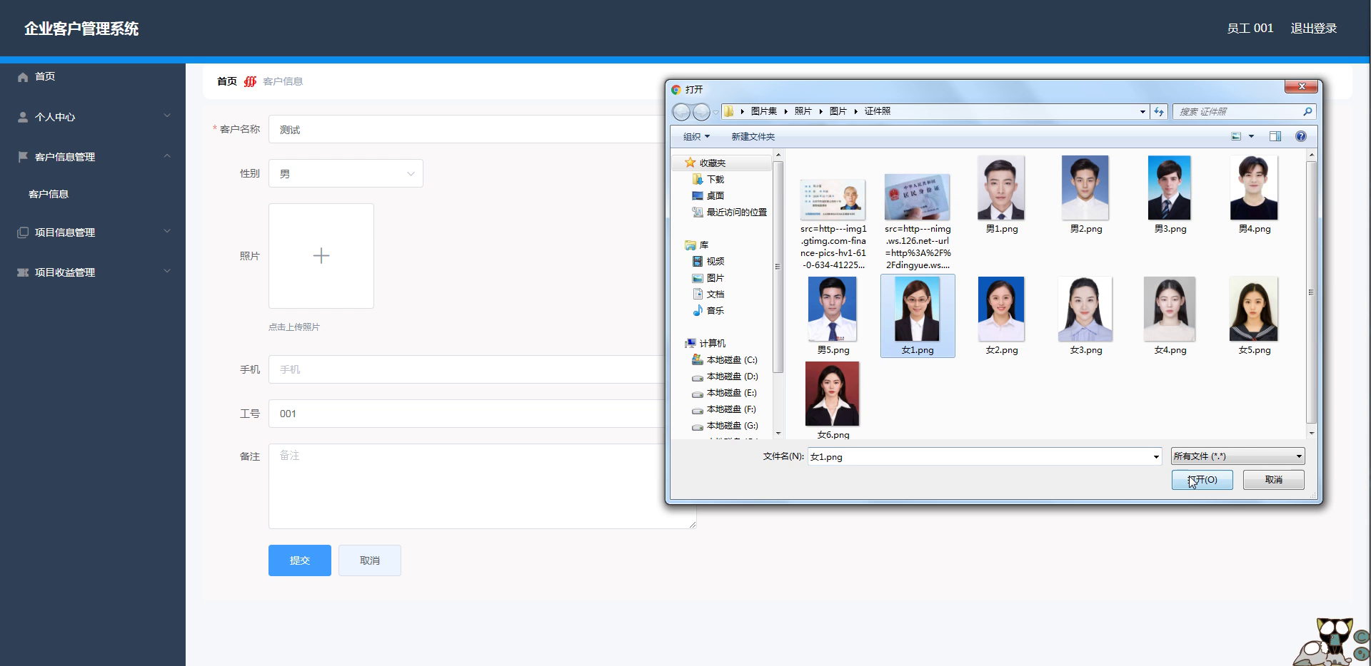Click the refresh button next to path bar
The width and height of the screenshot is (1371, 666).
(x=1159, y=112)
